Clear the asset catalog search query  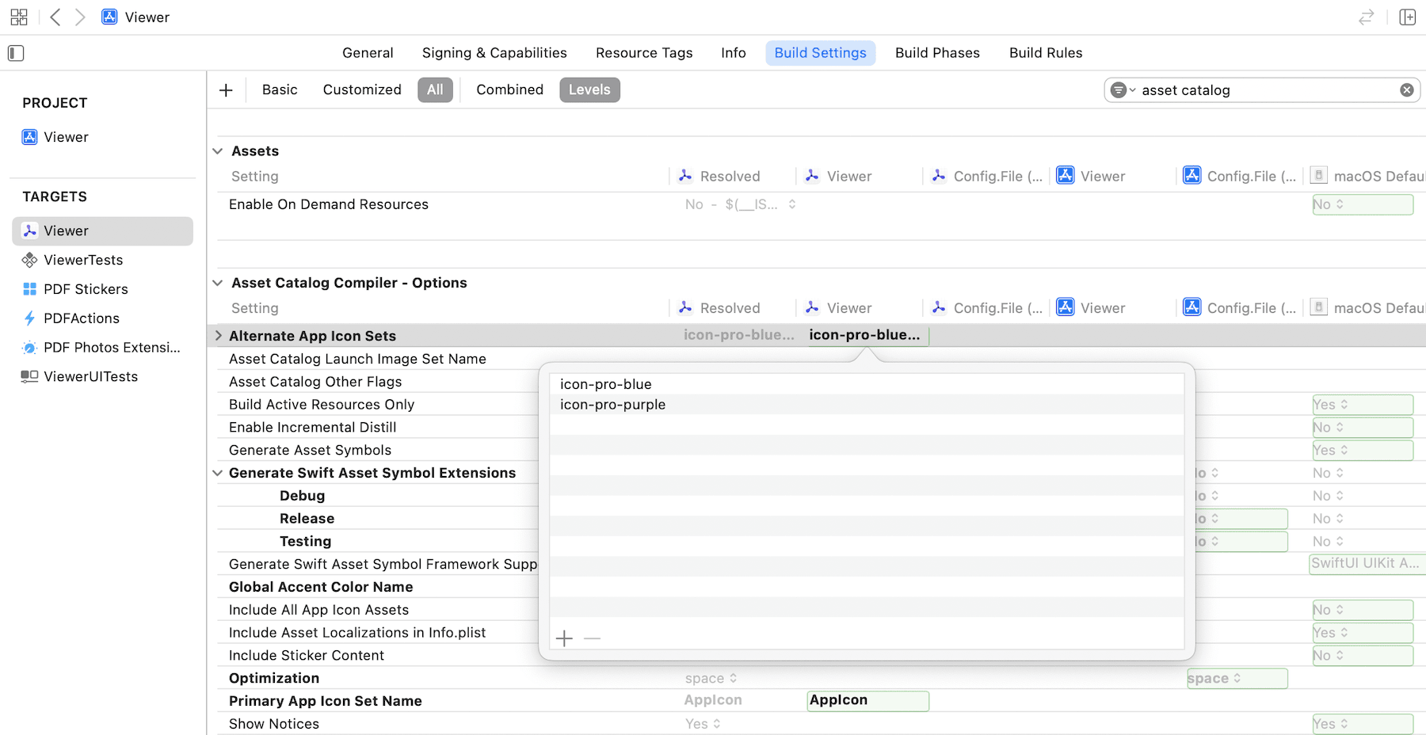(x=1407, y=89)
